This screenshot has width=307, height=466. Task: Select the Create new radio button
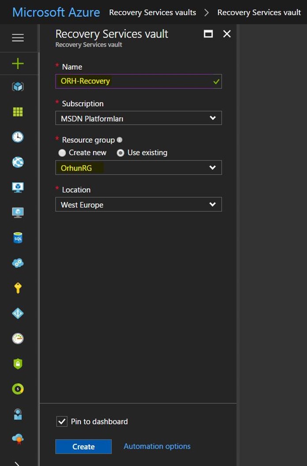click(62, 153)
